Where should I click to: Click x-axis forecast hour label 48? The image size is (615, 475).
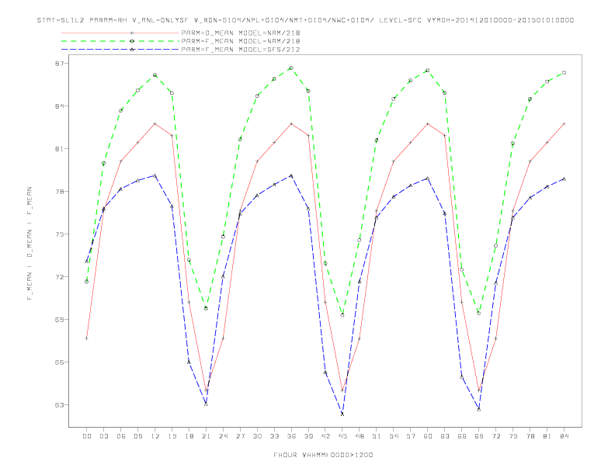tap(360, 436)
